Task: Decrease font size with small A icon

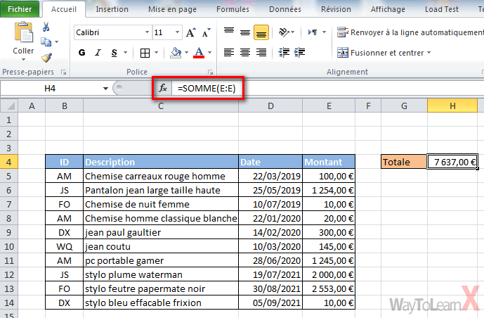Action: [x=206, y=32]
